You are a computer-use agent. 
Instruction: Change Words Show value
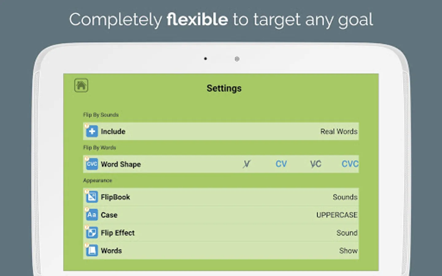point(348,251)
